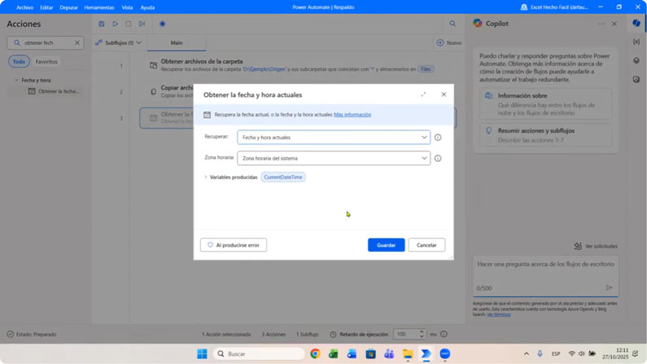Image resolution: width=647 pixels, height=364 pixels.
Task: Open File Explorer from taskbar
Action: click(x=408, y=354)
